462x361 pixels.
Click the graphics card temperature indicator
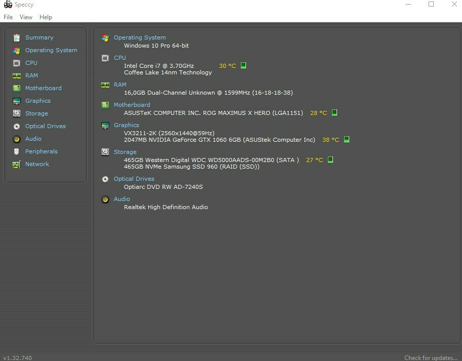point(347,139)
